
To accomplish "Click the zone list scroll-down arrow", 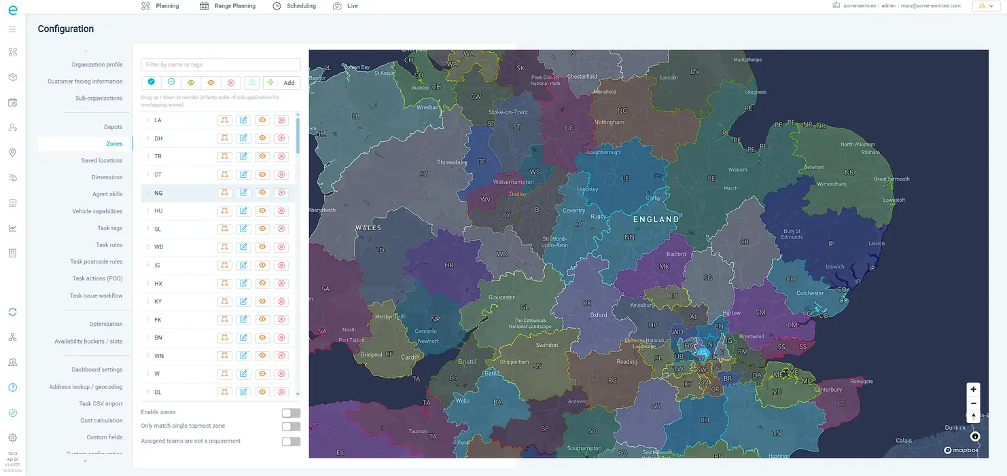I will [298, 394].
